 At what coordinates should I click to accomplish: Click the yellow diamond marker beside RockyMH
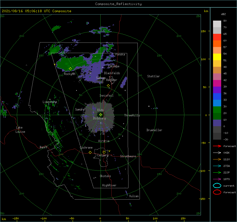pyautogui.click(x=70, y=69)
